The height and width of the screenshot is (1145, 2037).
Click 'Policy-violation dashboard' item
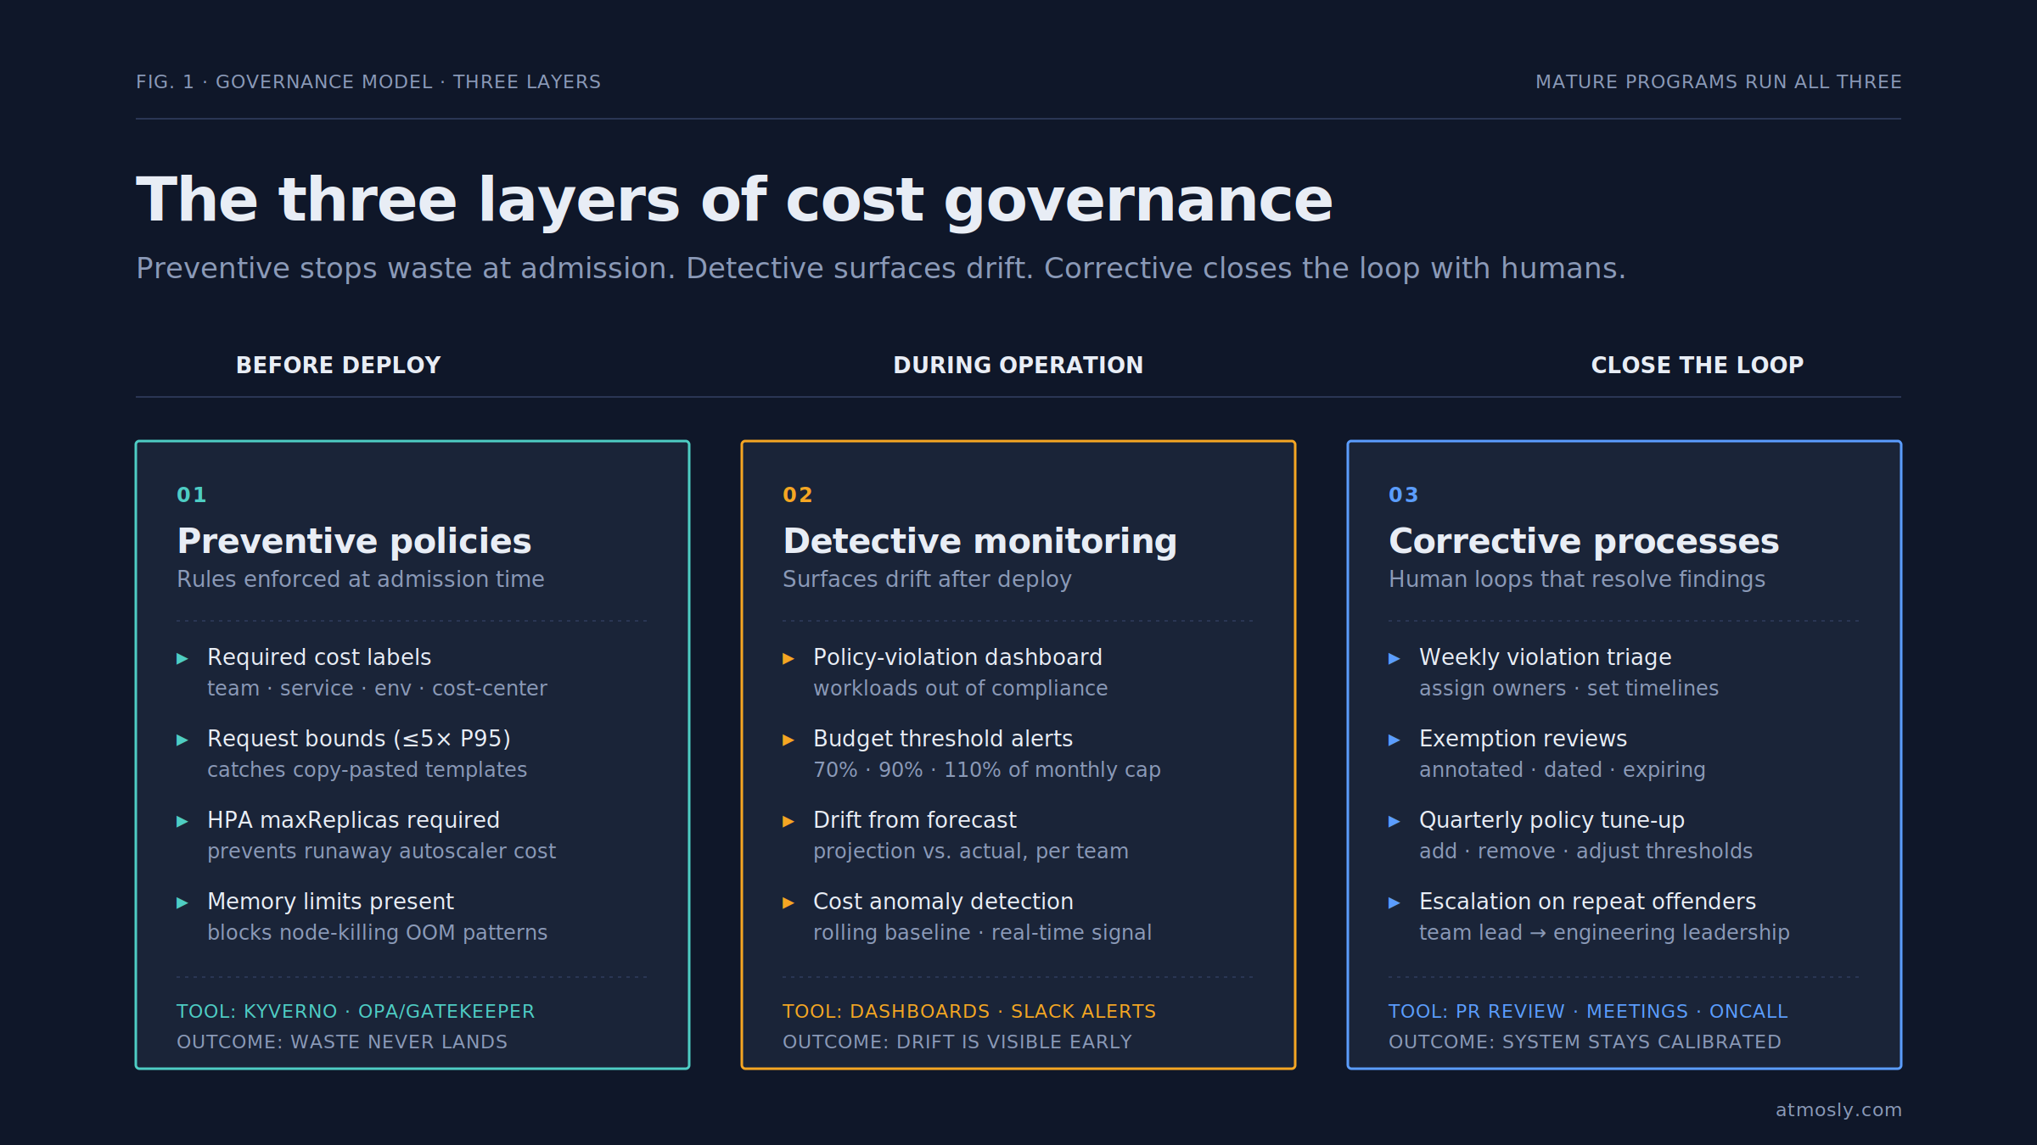click(x=957, y=657)
